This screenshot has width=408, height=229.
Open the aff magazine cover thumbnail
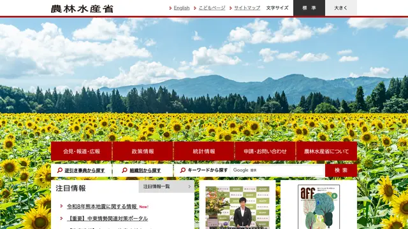point(319,207)
